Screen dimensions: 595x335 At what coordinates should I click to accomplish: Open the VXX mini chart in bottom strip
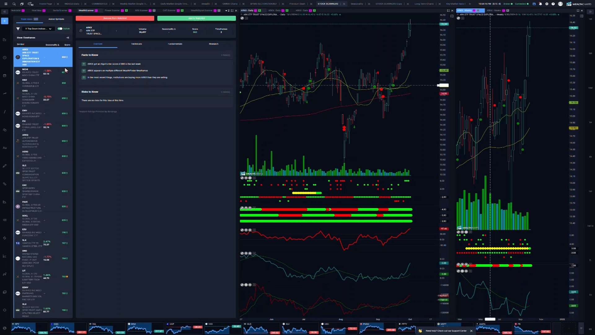click(x=223, y=328)
